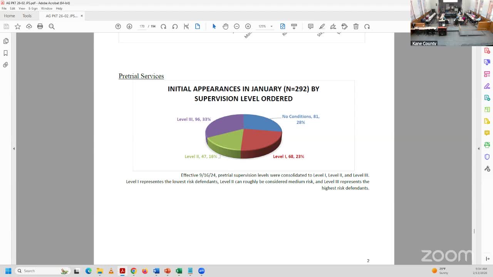493x277 pixels.
Task: Open Excel from the taskbar
Action: 179,271
